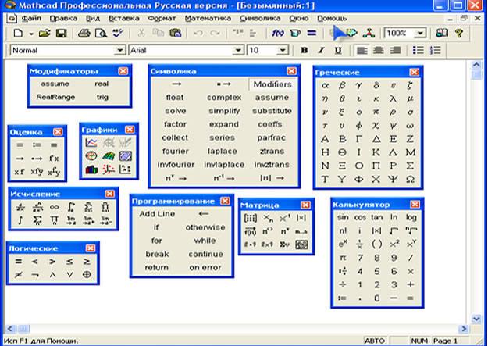Open the 100% zoom dropdown
Viewport: 488px width, 346px height.
[x=421, y=34]
